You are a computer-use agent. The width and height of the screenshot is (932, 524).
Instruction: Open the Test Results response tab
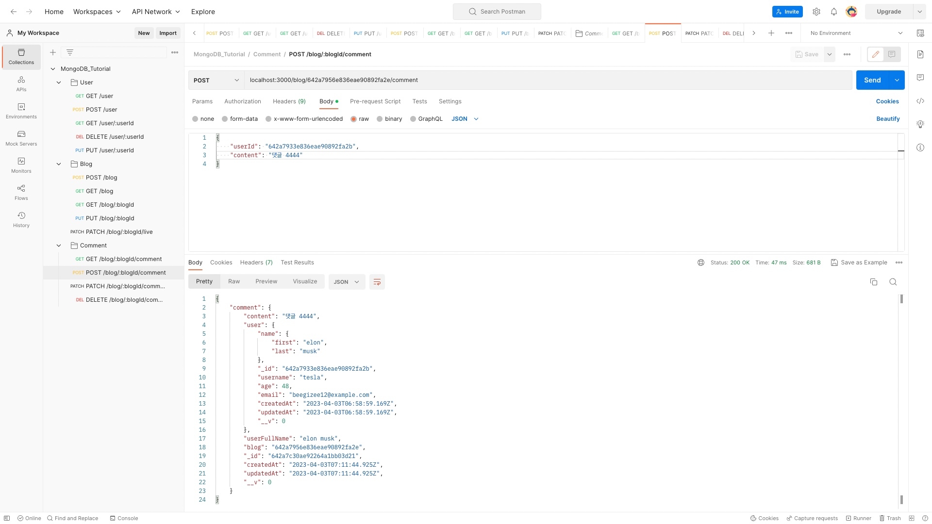click(x=297, y=262)
